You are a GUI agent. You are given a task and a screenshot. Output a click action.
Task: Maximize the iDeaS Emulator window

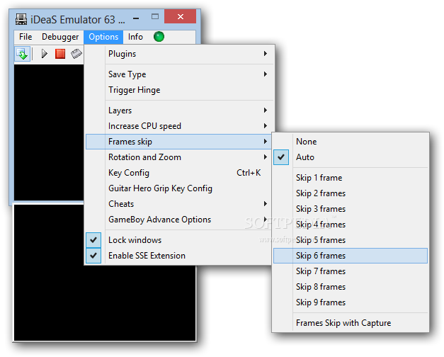155,16
